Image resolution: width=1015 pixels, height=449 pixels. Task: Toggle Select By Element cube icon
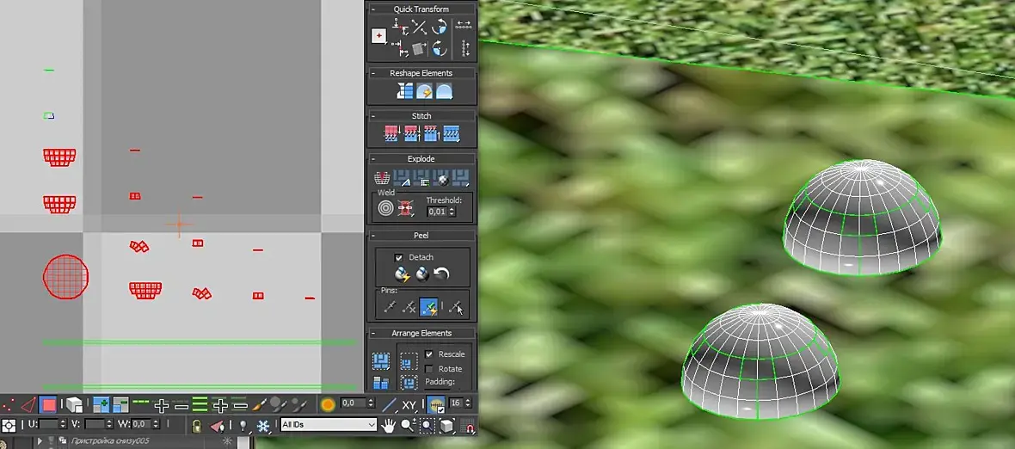tap(75, 405)
